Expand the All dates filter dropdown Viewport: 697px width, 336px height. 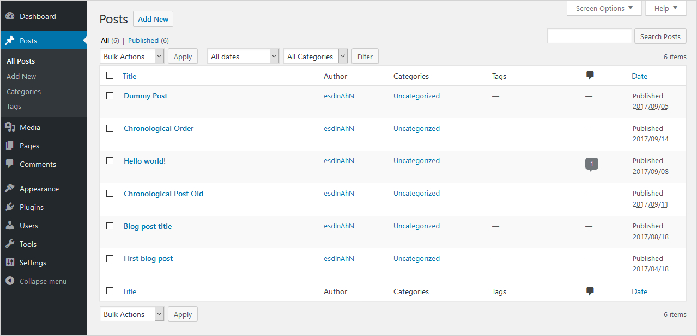pos(243,57)
